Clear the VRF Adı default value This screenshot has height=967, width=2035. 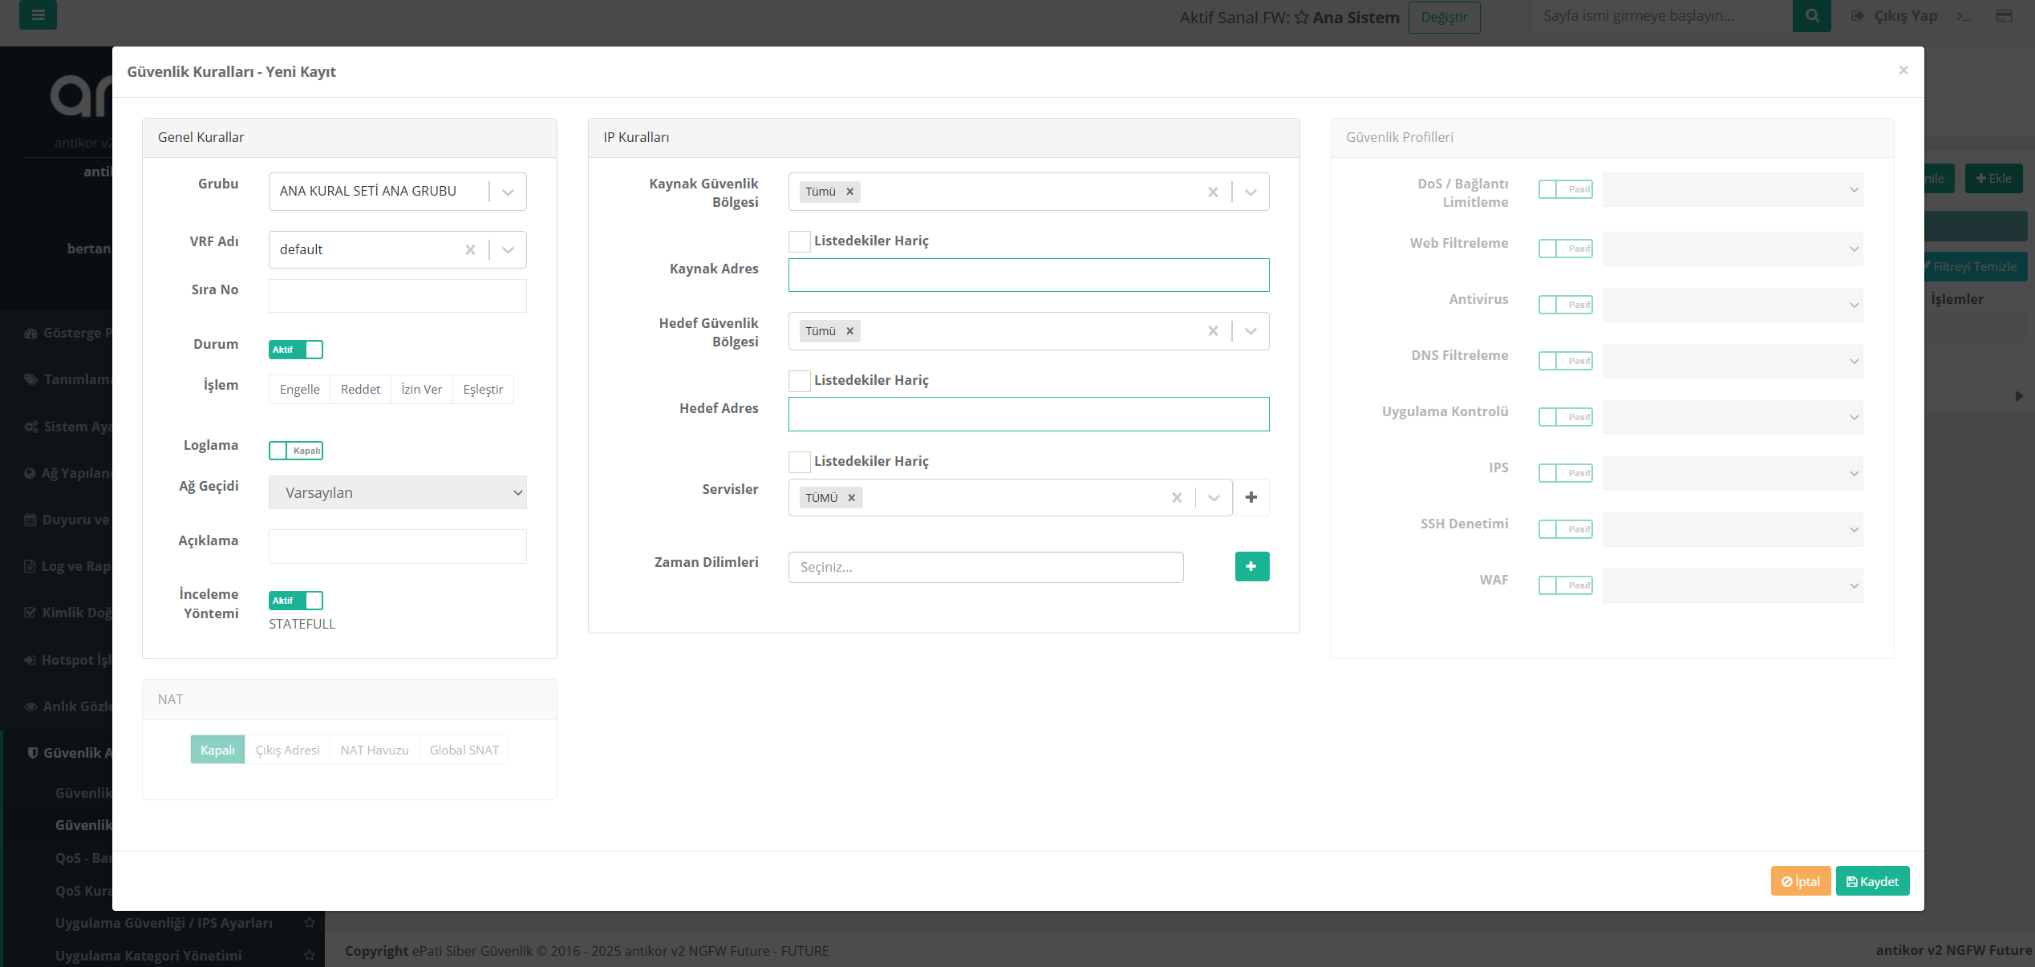coord(470,249)
